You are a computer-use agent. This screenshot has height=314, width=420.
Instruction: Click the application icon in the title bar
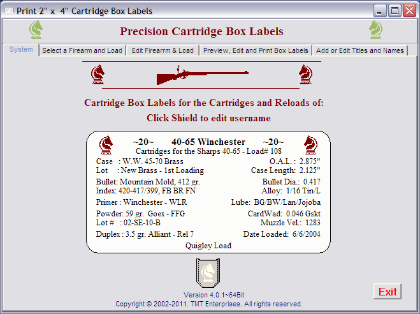(x=8, y=11)
